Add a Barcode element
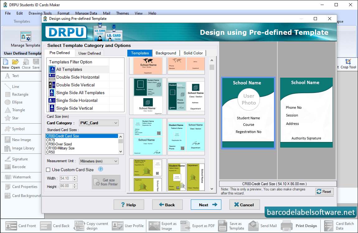Image resolution: width=358 pixels, height=233 pixels. (15, 167)
